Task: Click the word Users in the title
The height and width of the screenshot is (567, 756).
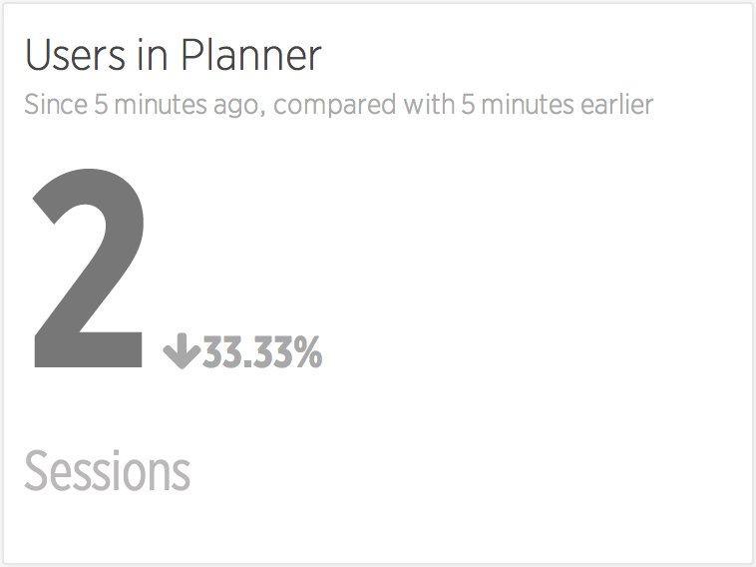Action: click(75, 55)
